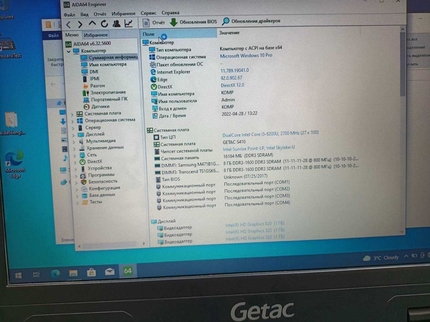Refresh the AIDA64 page
Screen dimensions: 430x322
coord(104,24)
